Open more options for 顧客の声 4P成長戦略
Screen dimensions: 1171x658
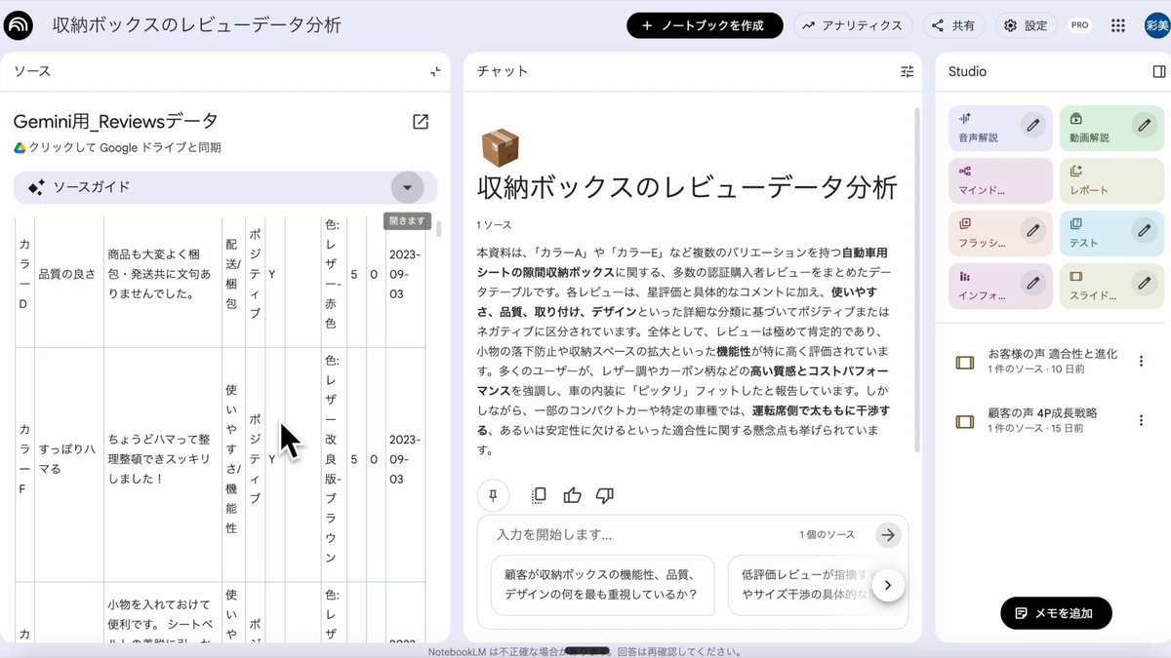click(x=1141, y=420)
